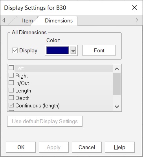Enable the Depth dimension checkbox
143x157 pixels.
point(11,98)
